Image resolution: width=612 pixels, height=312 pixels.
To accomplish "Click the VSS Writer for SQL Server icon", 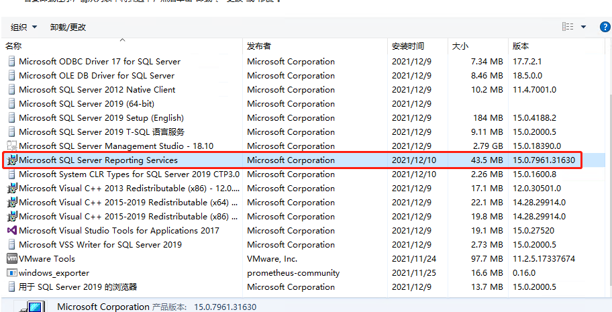I will [x=12, y=244].
